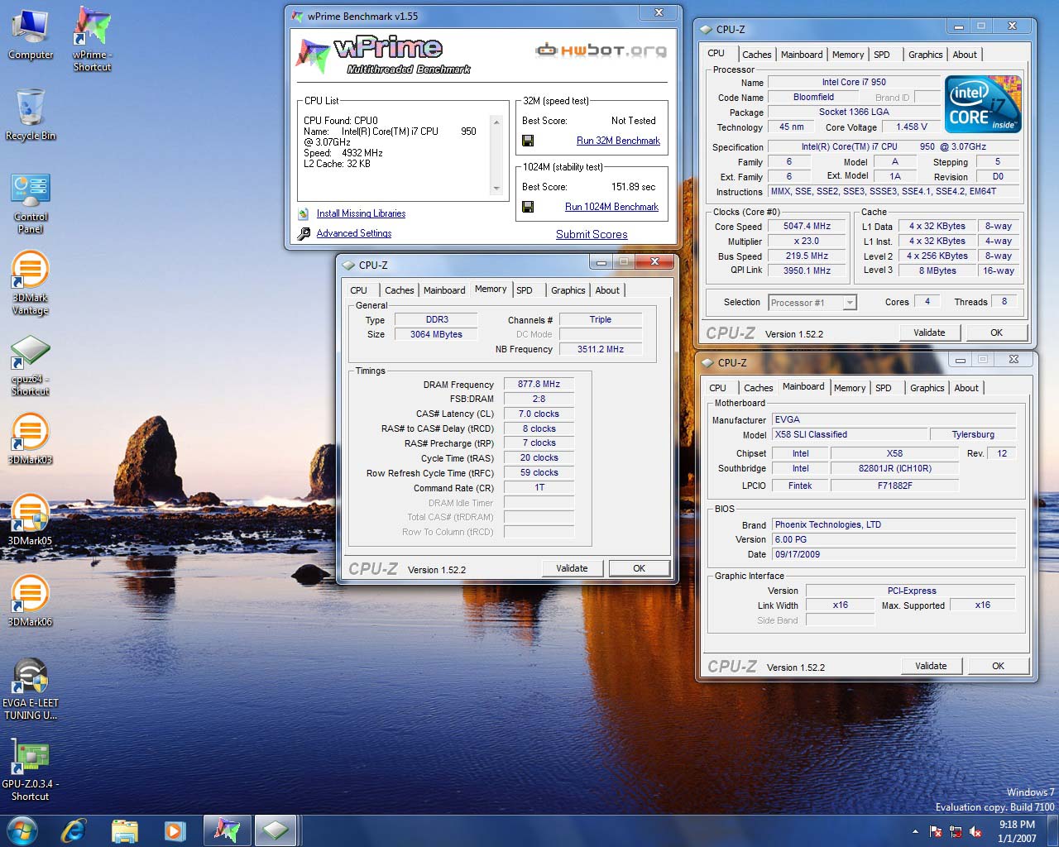Viewport: 1059px width, 847px height.
Task: Click the CPU List scrollbar down arrow
Action: (x=496, y=189)
